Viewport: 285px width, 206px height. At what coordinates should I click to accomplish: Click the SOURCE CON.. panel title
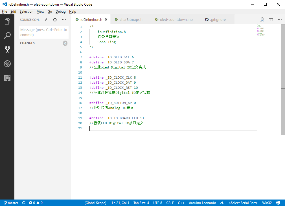tap(30, 20)
